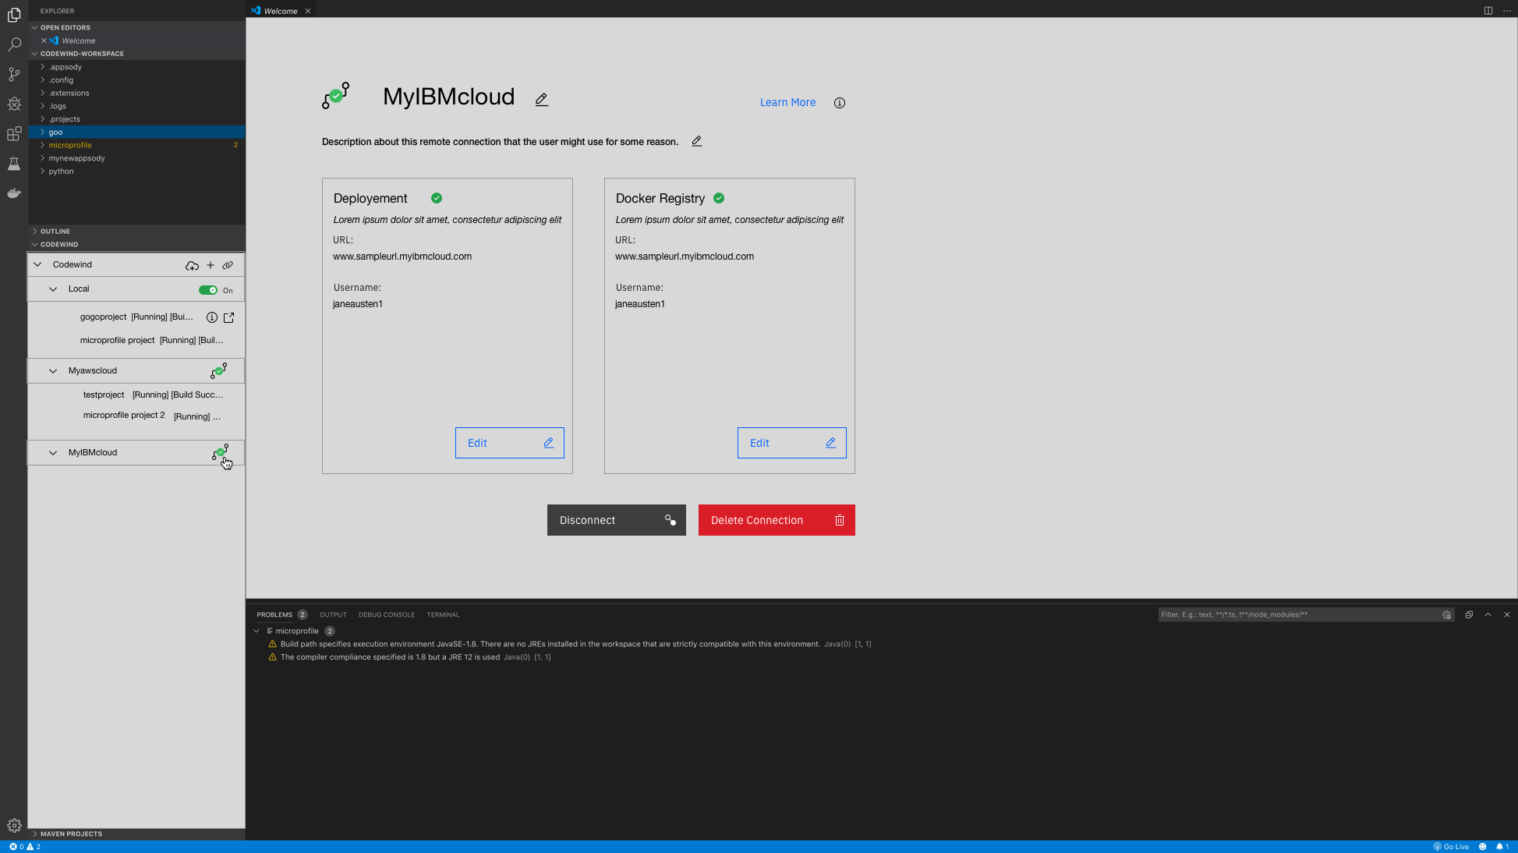Screen dimensions: 1518x853
Task: Open the Learn More link
Action: tap(787, 102)
